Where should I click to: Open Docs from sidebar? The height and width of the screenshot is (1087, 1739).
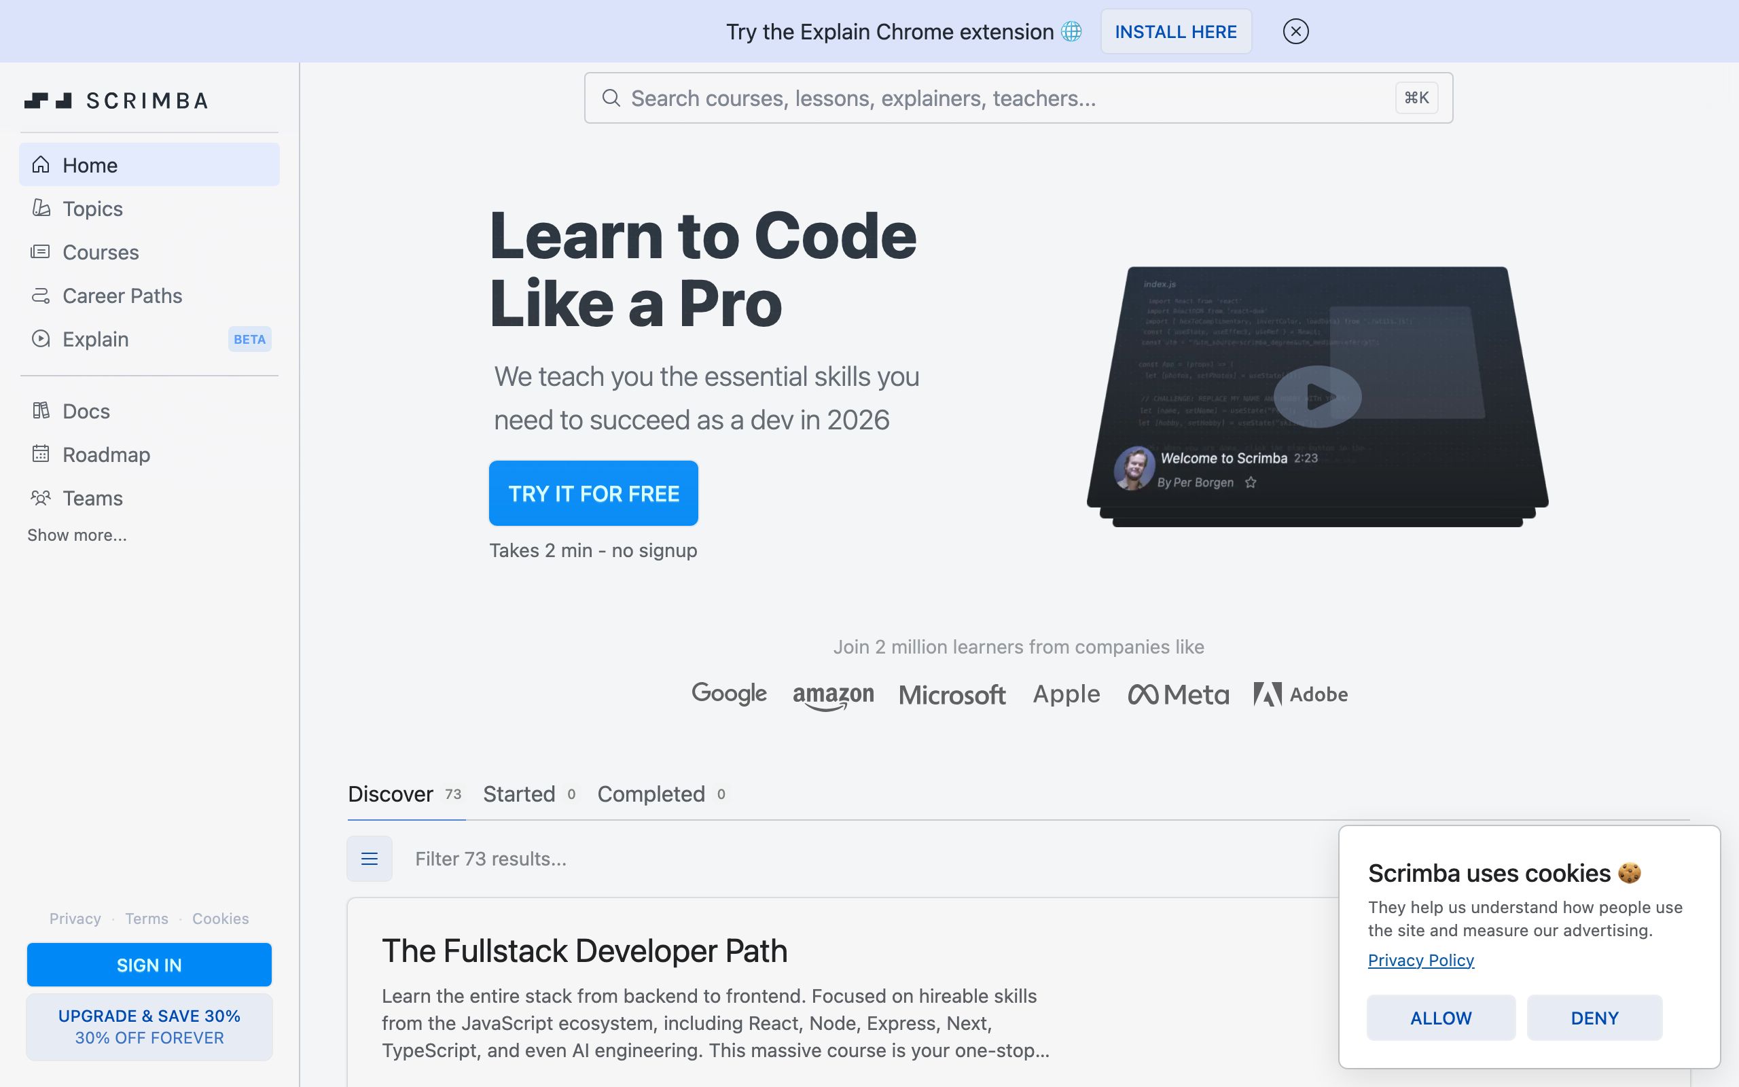click(x=149, y=411)
